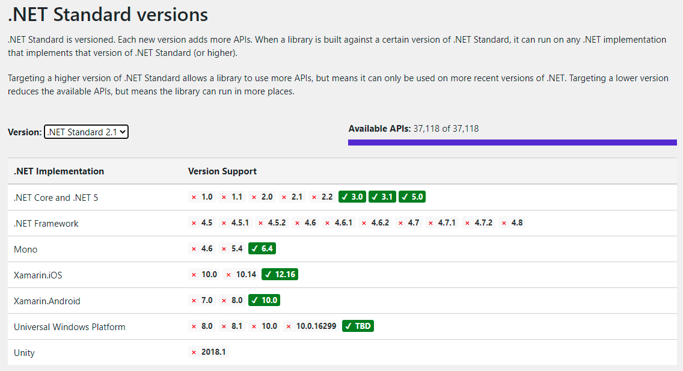This screenshot has width=683, height=371.
Task: Select .NET Core version 2.0 badge
Action: [262, 197]
